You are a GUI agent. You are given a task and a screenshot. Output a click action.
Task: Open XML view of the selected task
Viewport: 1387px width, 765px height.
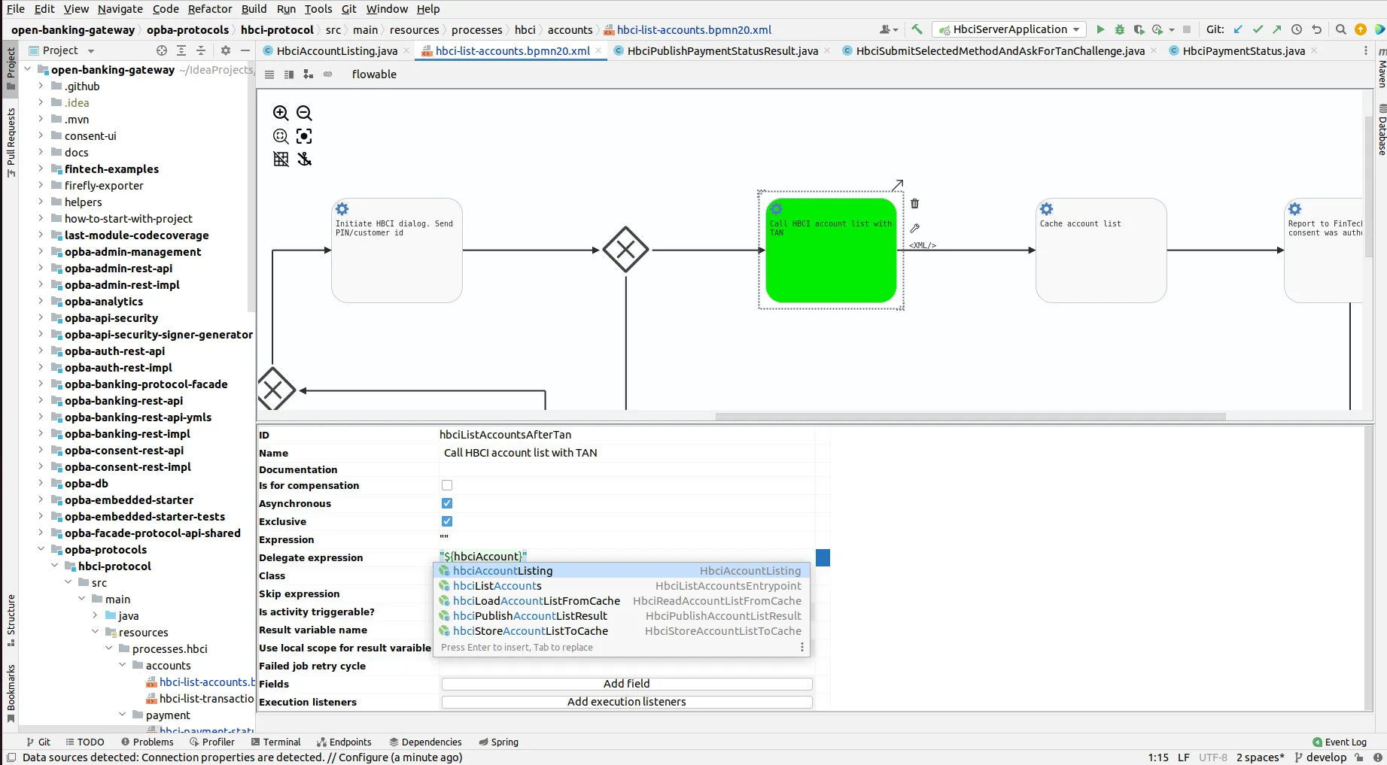click(x=923, y=245)
